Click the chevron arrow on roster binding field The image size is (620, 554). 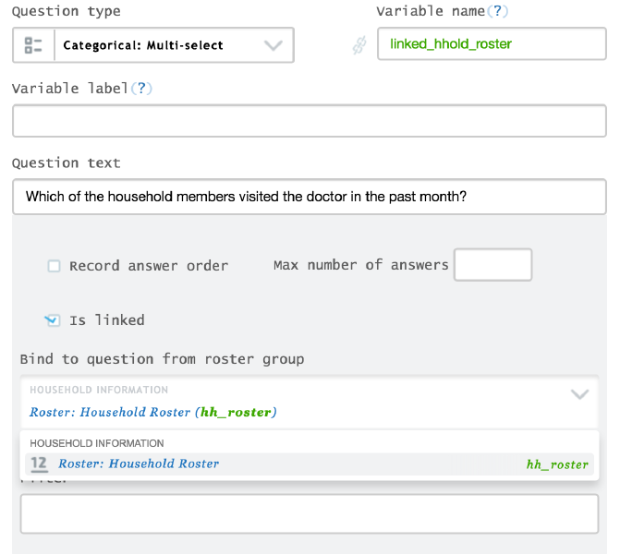[579, 394]
